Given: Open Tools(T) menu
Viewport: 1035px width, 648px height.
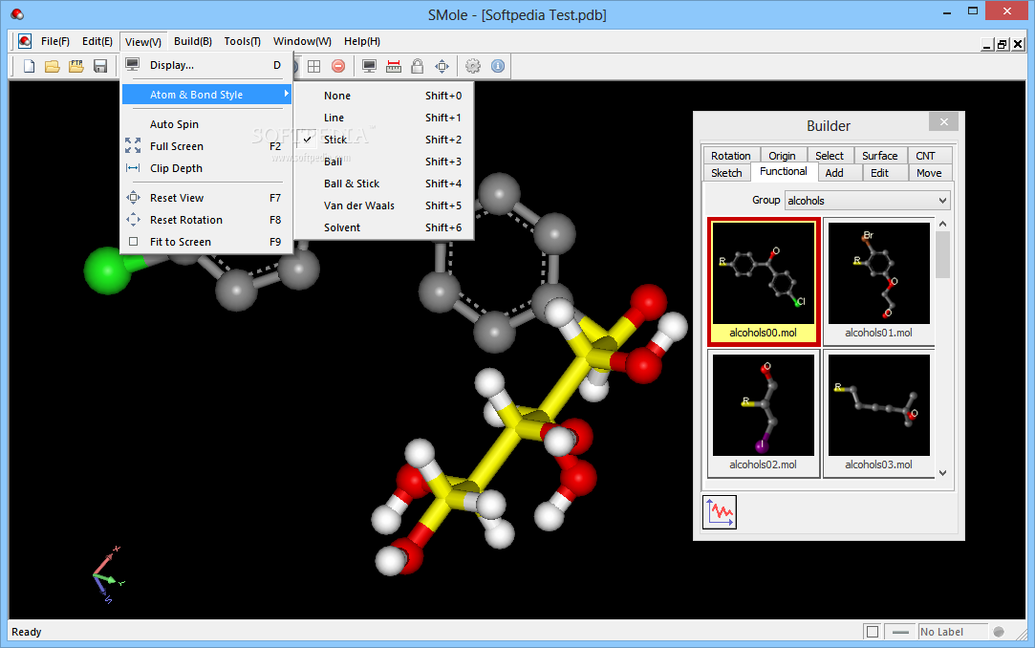Looking at the screenshot, I should (242, 41).
